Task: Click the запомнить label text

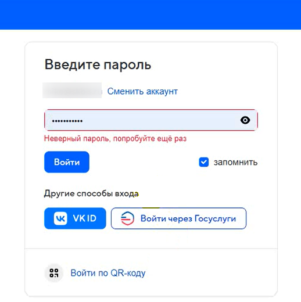Action: point(235,162)
